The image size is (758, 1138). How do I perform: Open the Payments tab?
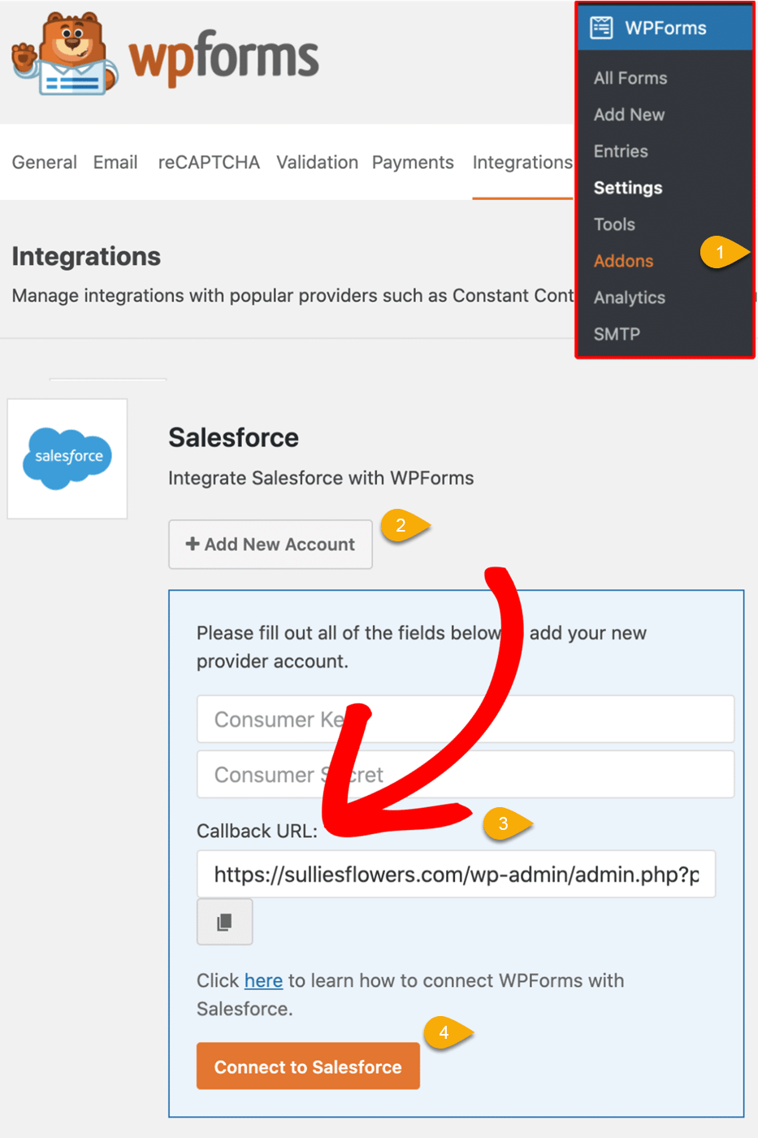point(413,162)
